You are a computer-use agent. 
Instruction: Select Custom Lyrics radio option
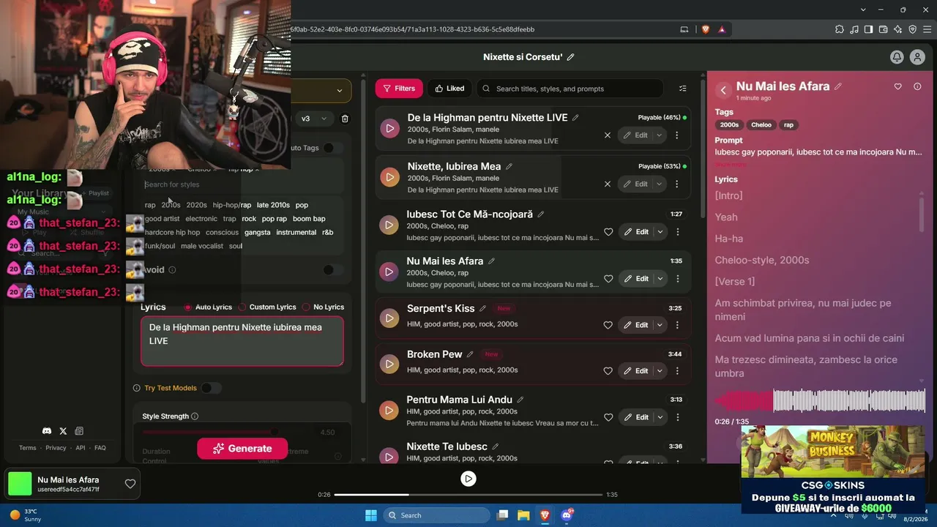[x=242, y=307]
